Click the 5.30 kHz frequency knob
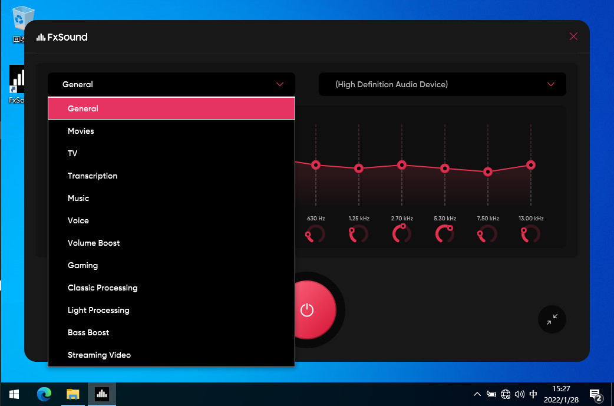The image size is (614, 406). pyautogui.click(x=445, y=234)
